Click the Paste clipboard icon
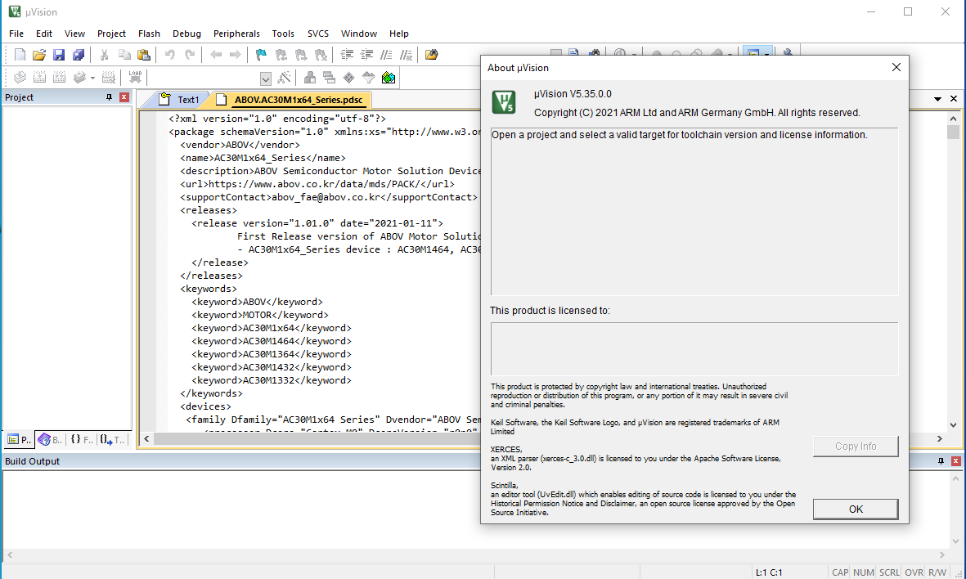The image size is (966, 579). pos(143,55)
